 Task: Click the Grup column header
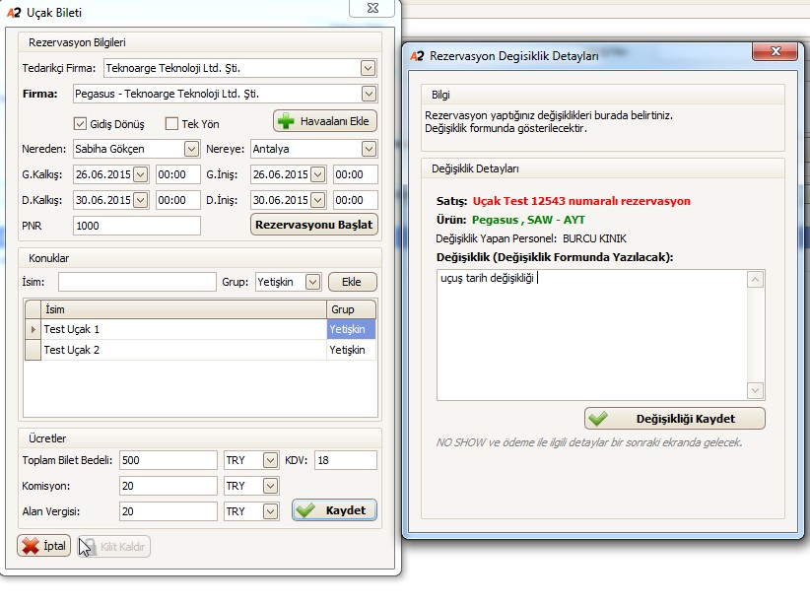[x=351, y=309]
